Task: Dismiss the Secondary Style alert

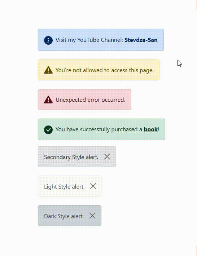Action: click(x=107, y=156)
